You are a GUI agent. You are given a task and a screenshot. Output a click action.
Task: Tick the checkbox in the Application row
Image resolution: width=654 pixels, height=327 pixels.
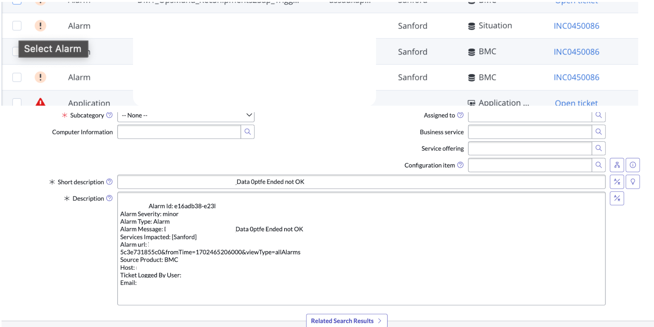17,102
